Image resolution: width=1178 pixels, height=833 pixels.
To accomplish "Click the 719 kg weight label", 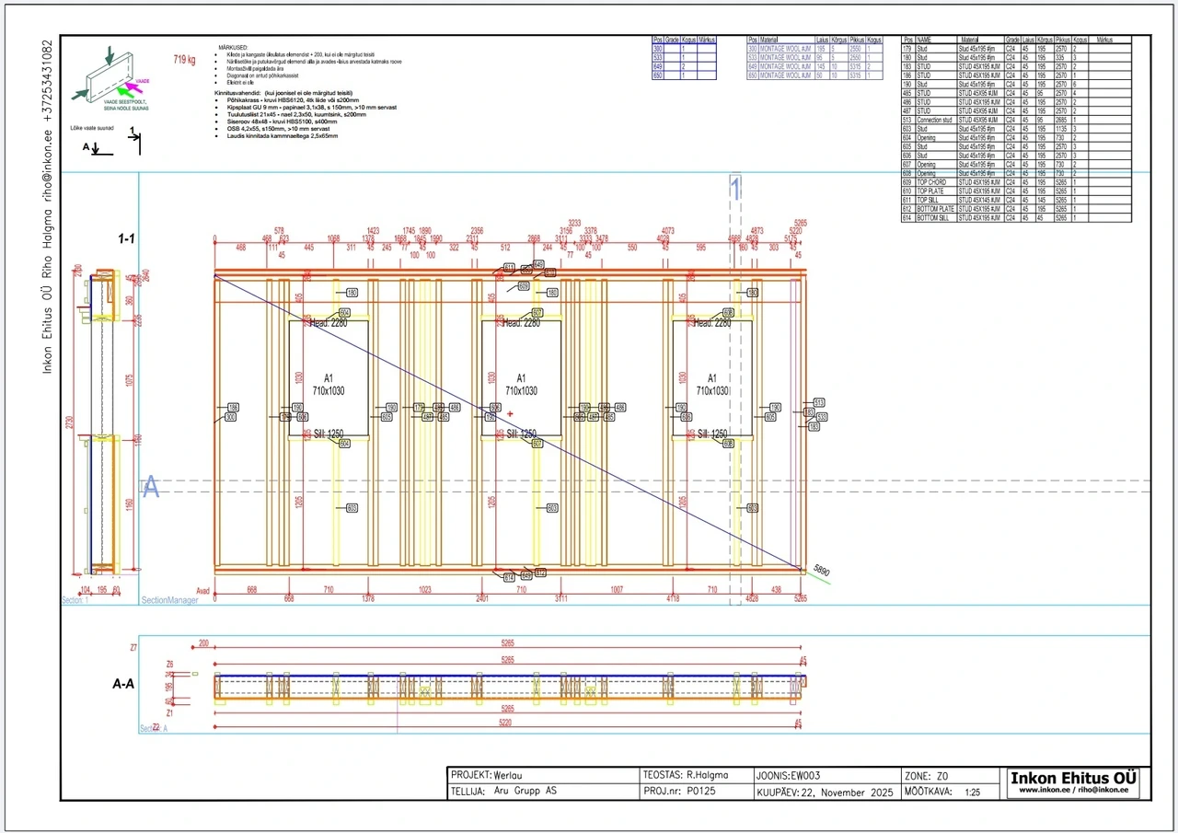I will tap(184, 60).
